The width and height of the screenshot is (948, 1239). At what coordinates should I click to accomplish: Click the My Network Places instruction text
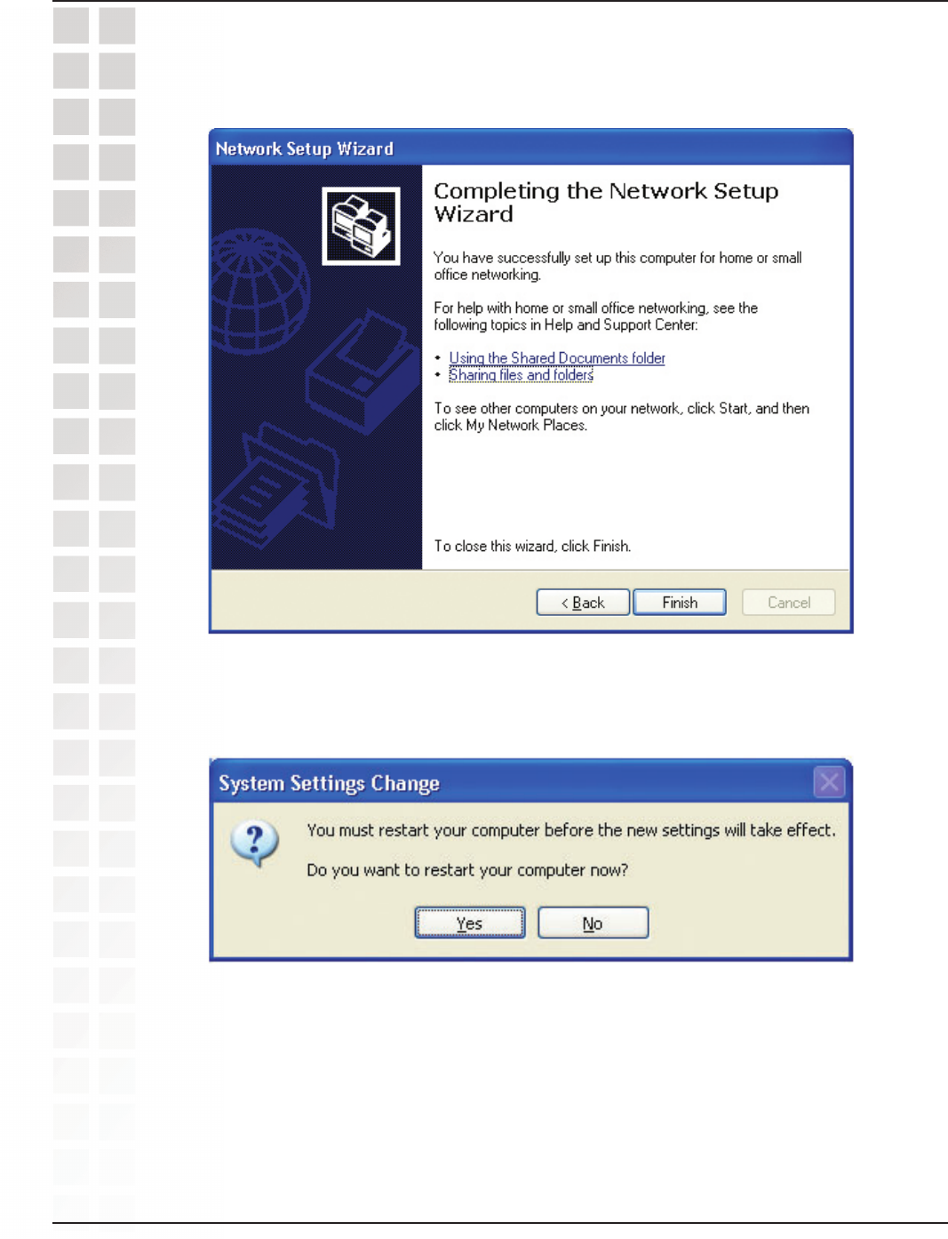[x=621, y=417]
